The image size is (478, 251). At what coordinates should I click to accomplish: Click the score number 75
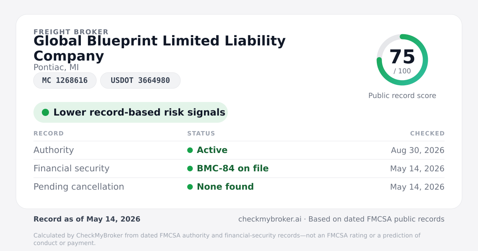pyautogui.click(x=402, y=57)
